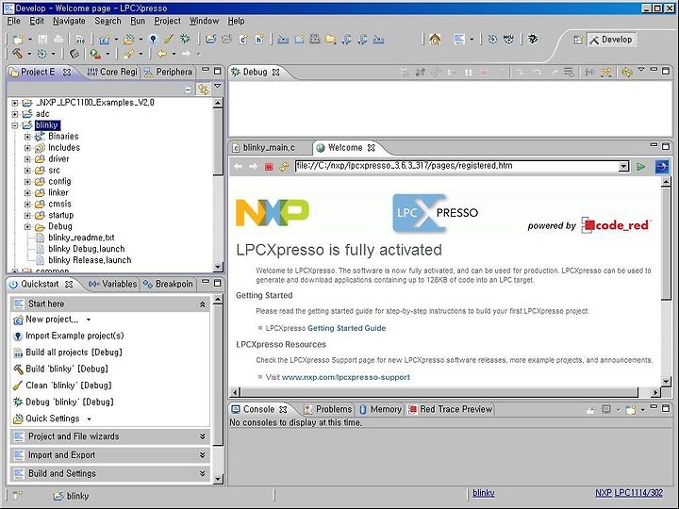The width and height of the screenshot is (679, 509).
Task: Expand the adc project tree node
Action: 15,114
